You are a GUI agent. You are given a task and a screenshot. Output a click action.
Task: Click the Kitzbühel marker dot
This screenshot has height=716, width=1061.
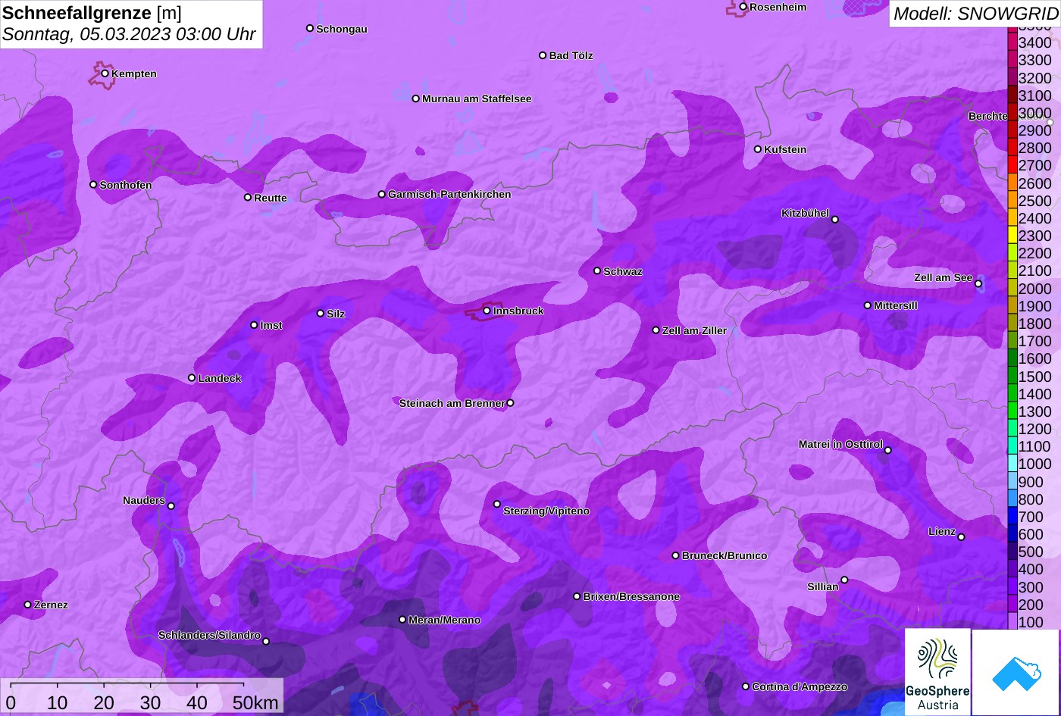tap(835, 220)
